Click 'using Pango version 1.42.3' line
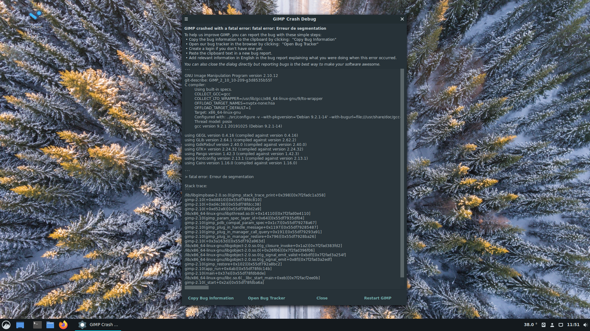The image size is (590, 331). coord(242,154)
